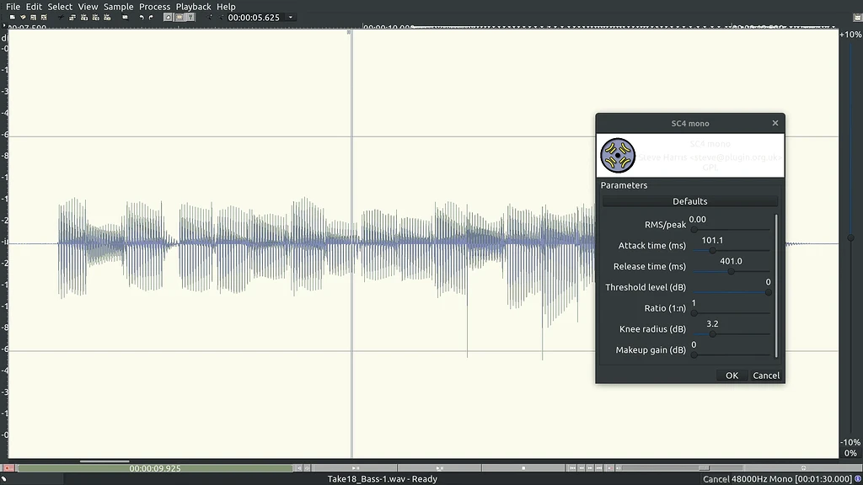
Task: Close the SC4 mono dialog
Action: pyautogui.click(x=775, y=123)
